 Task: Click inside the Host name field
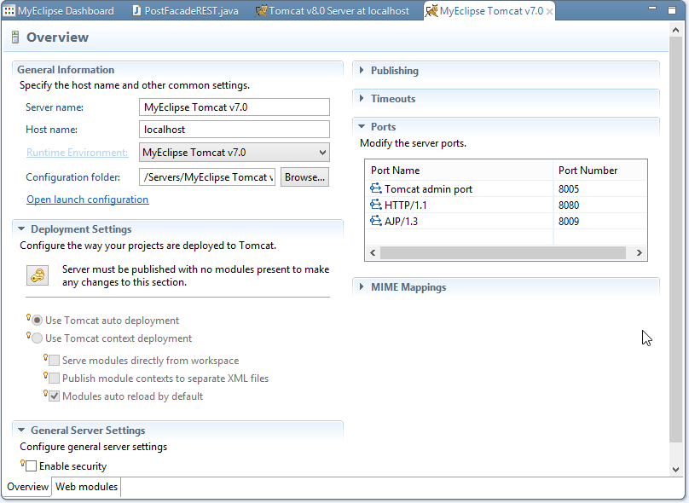tap(234, 130)
